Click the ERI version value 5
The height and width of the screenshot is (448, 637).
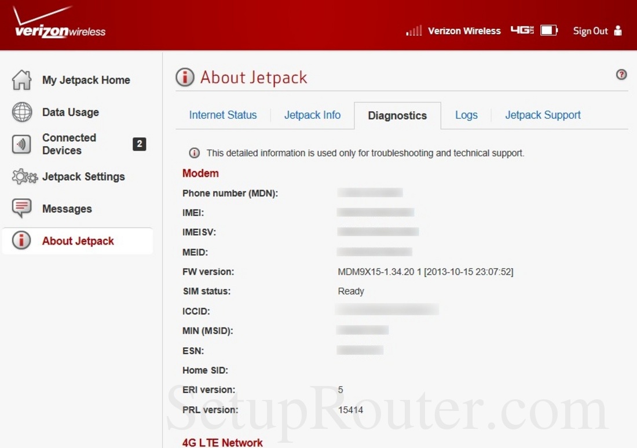pyautogui.click(x=341, y=390)
